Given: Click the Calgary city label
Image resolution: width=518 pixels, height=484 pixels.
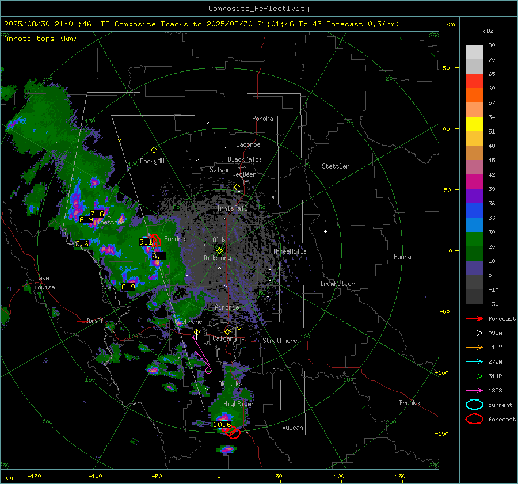Looking at the screenshot, I should click(x=224, y=338).
